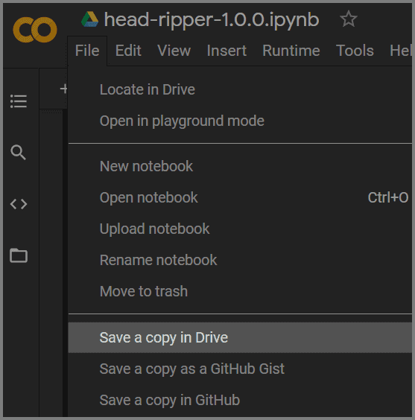This screenshot has height=420, width=415.
Task: Create a New notebook
Action: coord(240,166)
